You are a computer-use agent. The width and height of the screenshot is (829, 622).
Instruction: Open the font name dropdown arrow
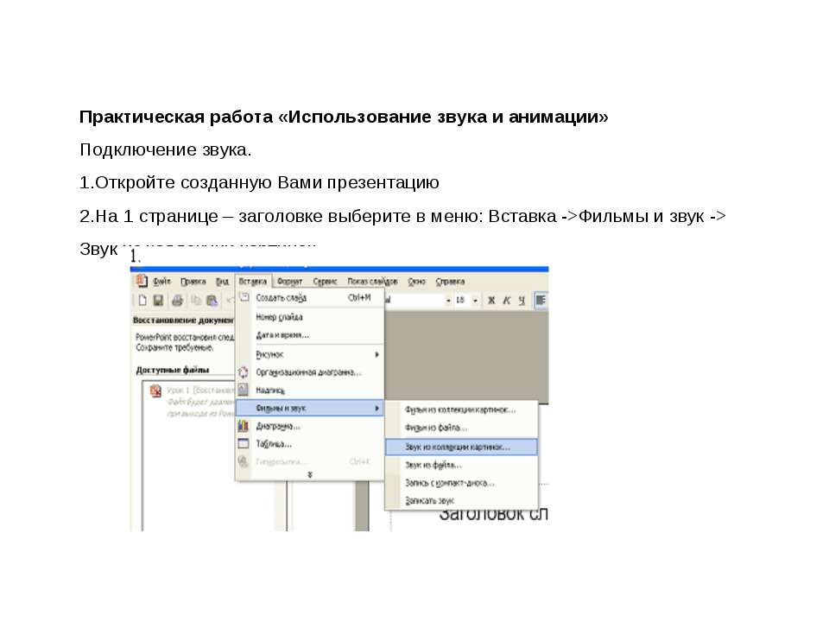[448, 301]
